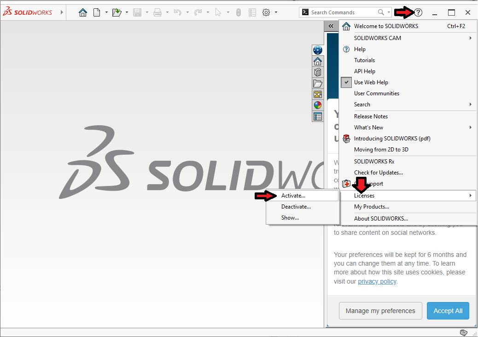Image resolution: width=478 pixels, height=337 pixels.
Task: Click the Print icon in the toolbar
Action: pyautogui.click(x=157, y=12)
